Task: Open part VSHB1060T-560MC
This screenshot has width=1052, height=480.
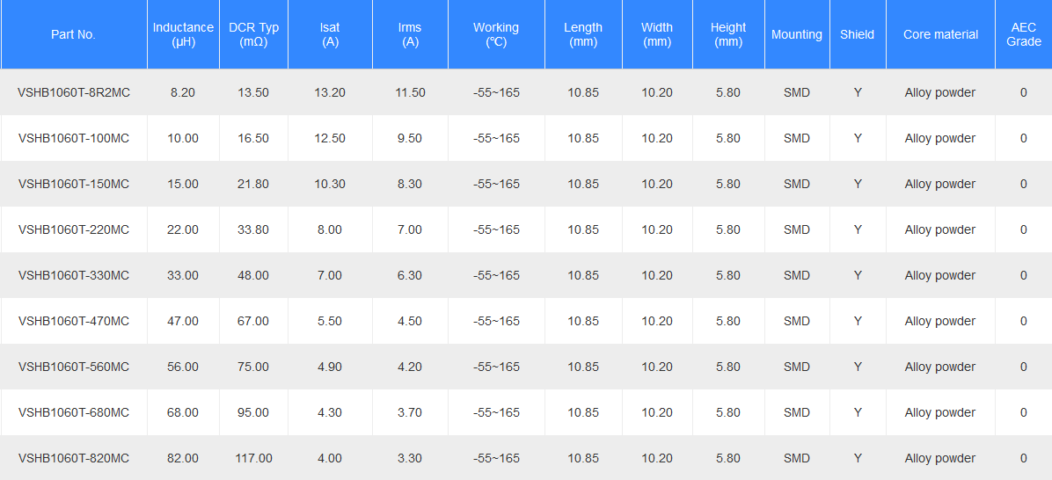Action: click(x=74, y=367)
